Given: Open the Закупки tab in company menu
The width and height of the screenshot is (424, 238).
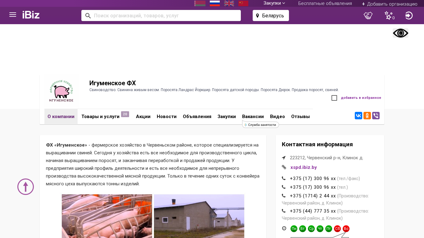Looking at the screenshot, I should coord(227,117).
